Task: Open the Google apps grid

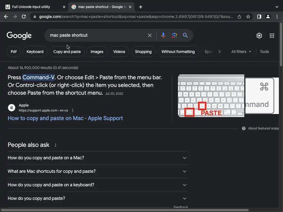Action: (272, 36)
